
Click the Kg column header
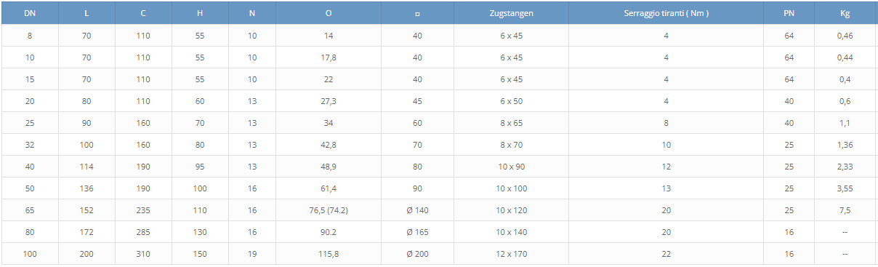point(845,13)
